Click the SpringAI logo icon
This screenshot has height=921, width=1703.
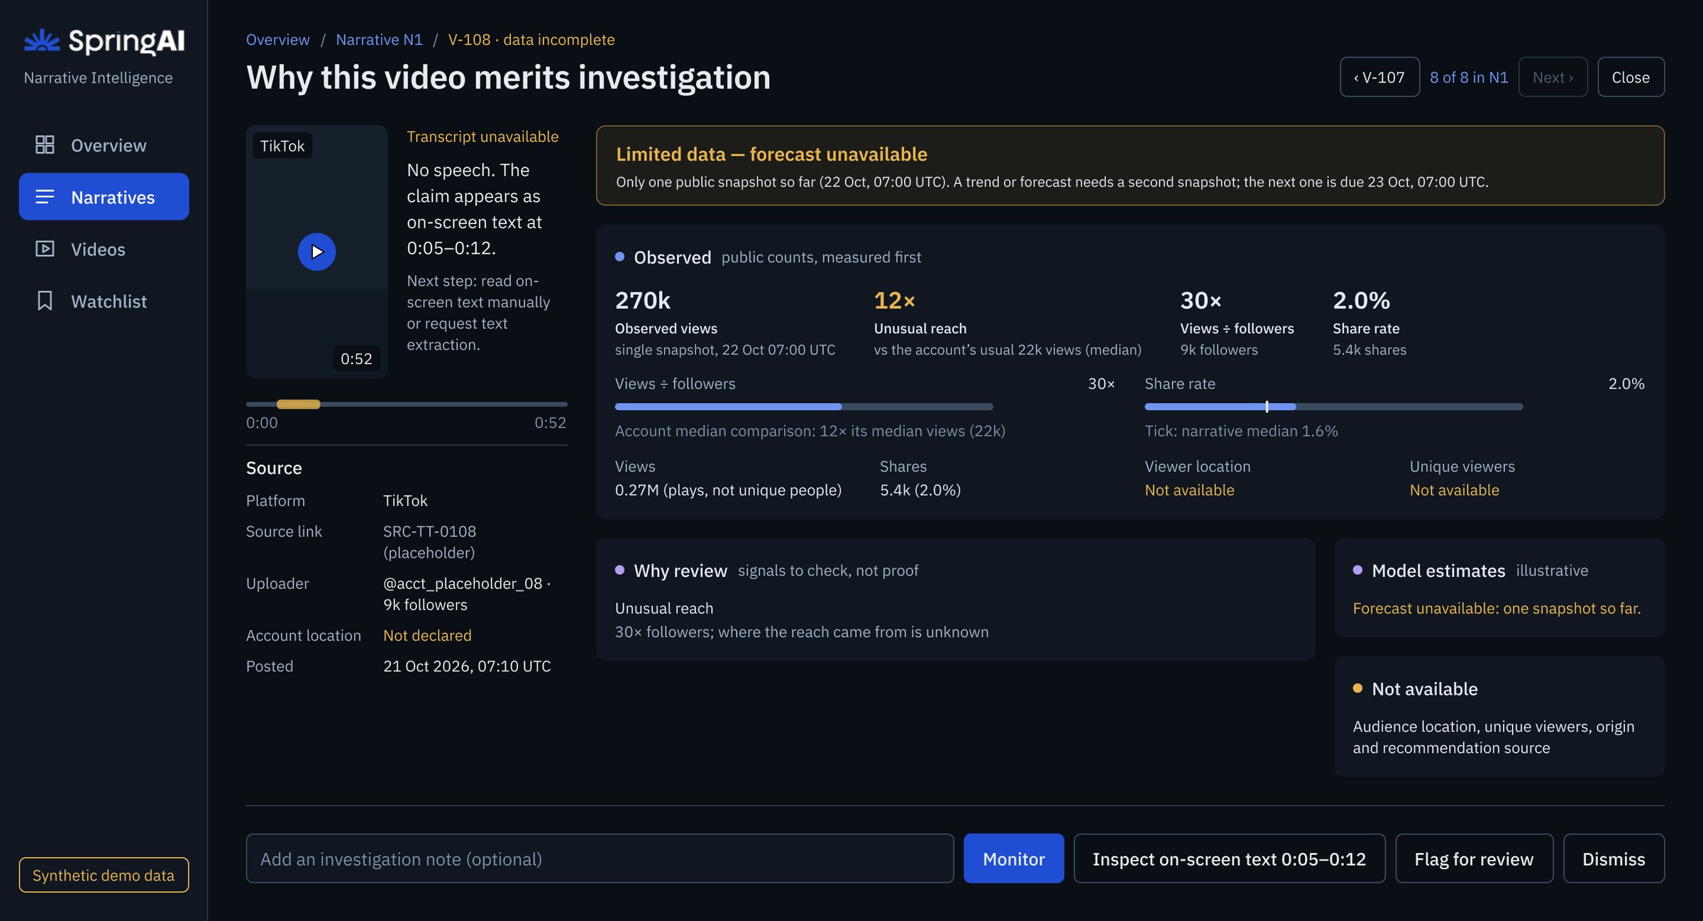click(42, 41)
